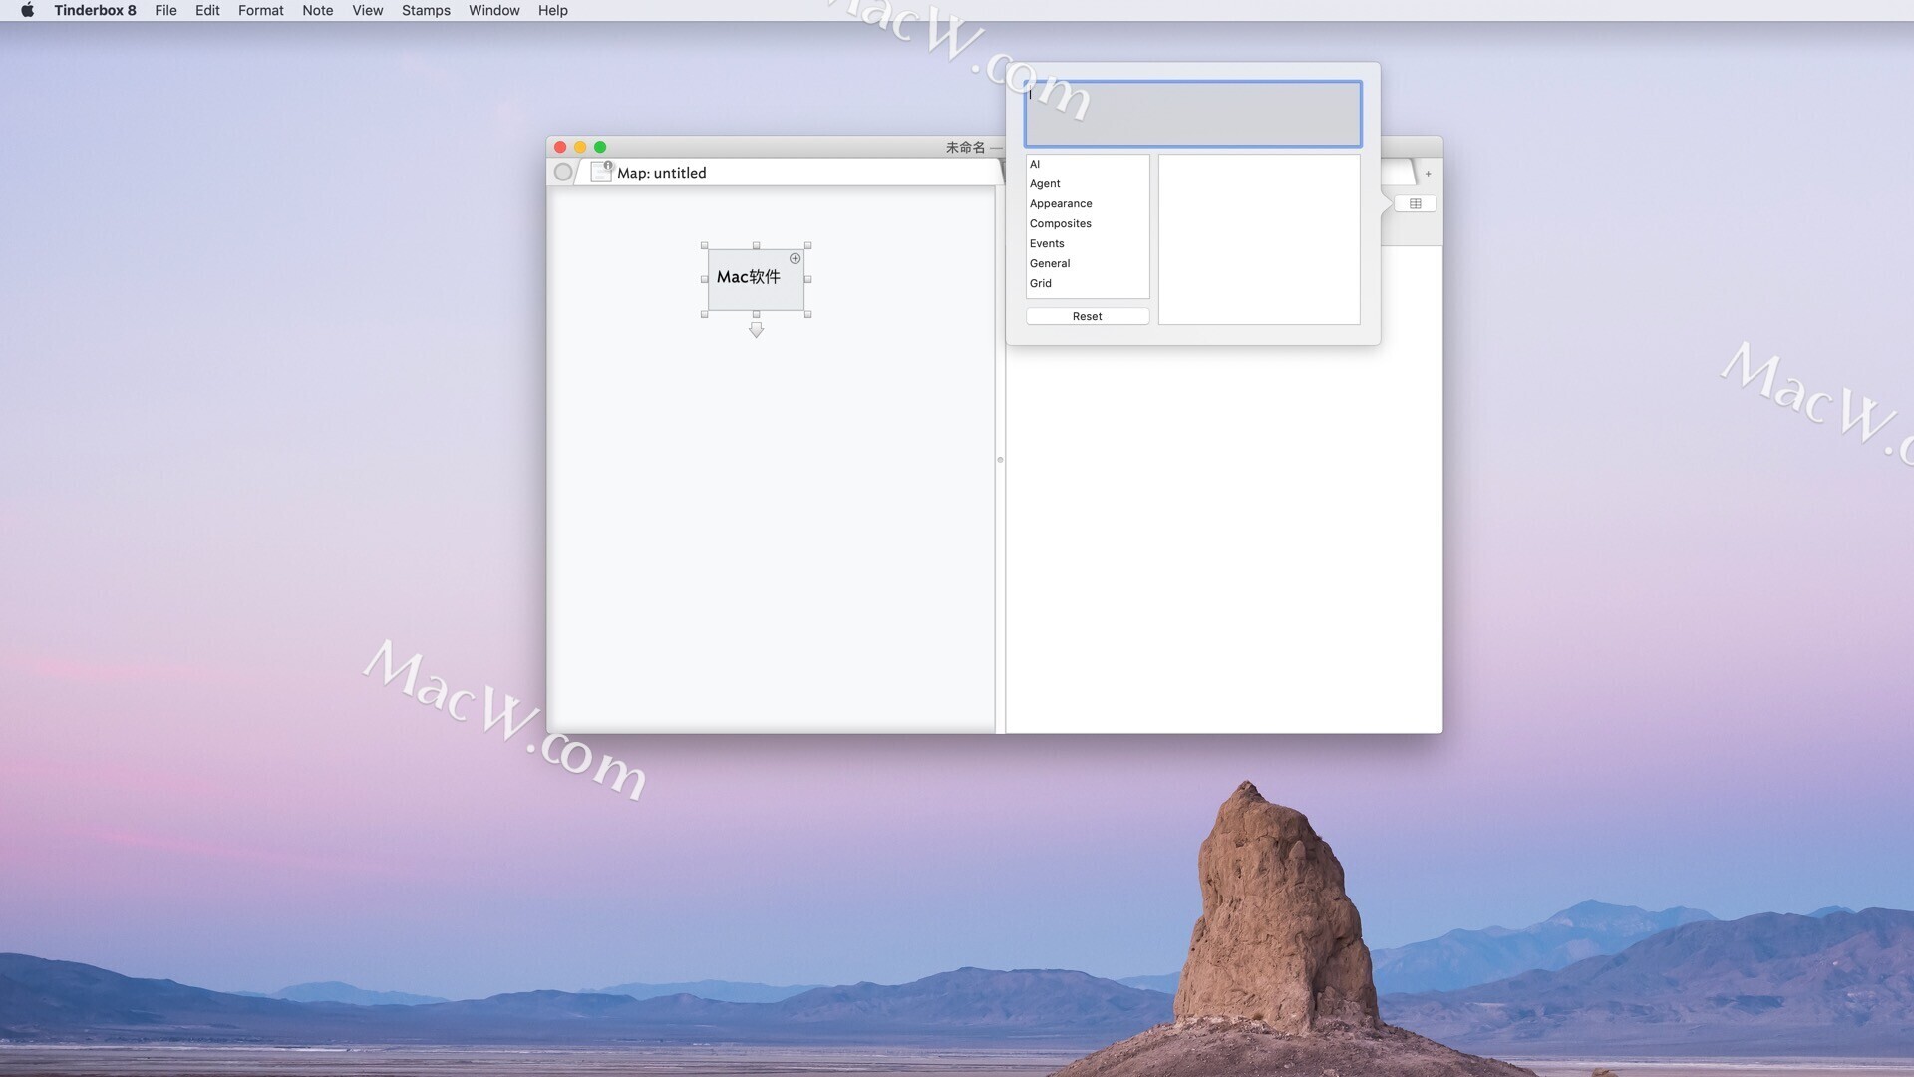Open the Format menu
The image size is (1914, 1077).
261,10
